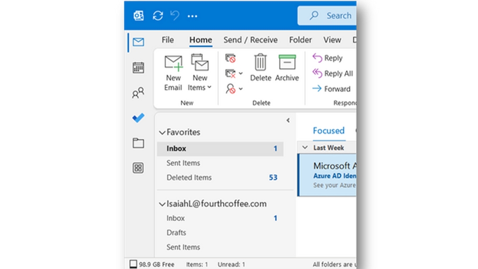Open the Microsoft Azure AD email
This screenshot has width=478, height=269.
coord(327,175)
